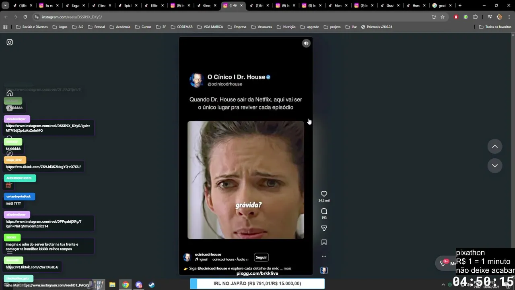Mute tab via speaker icon on active tab

point(235,6)
